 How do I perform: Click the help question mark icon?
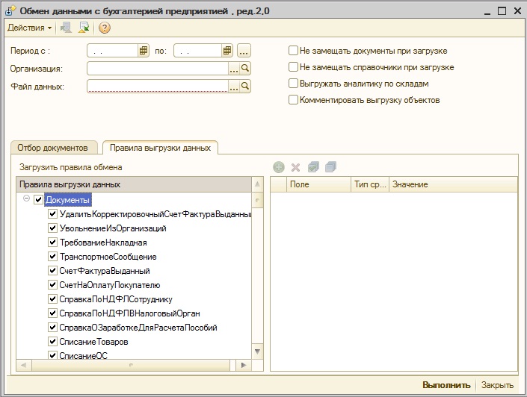point(105,28)
